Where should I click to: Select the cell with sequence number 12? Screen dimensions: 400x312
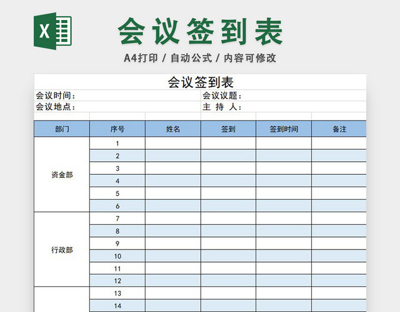click(117, 281)
